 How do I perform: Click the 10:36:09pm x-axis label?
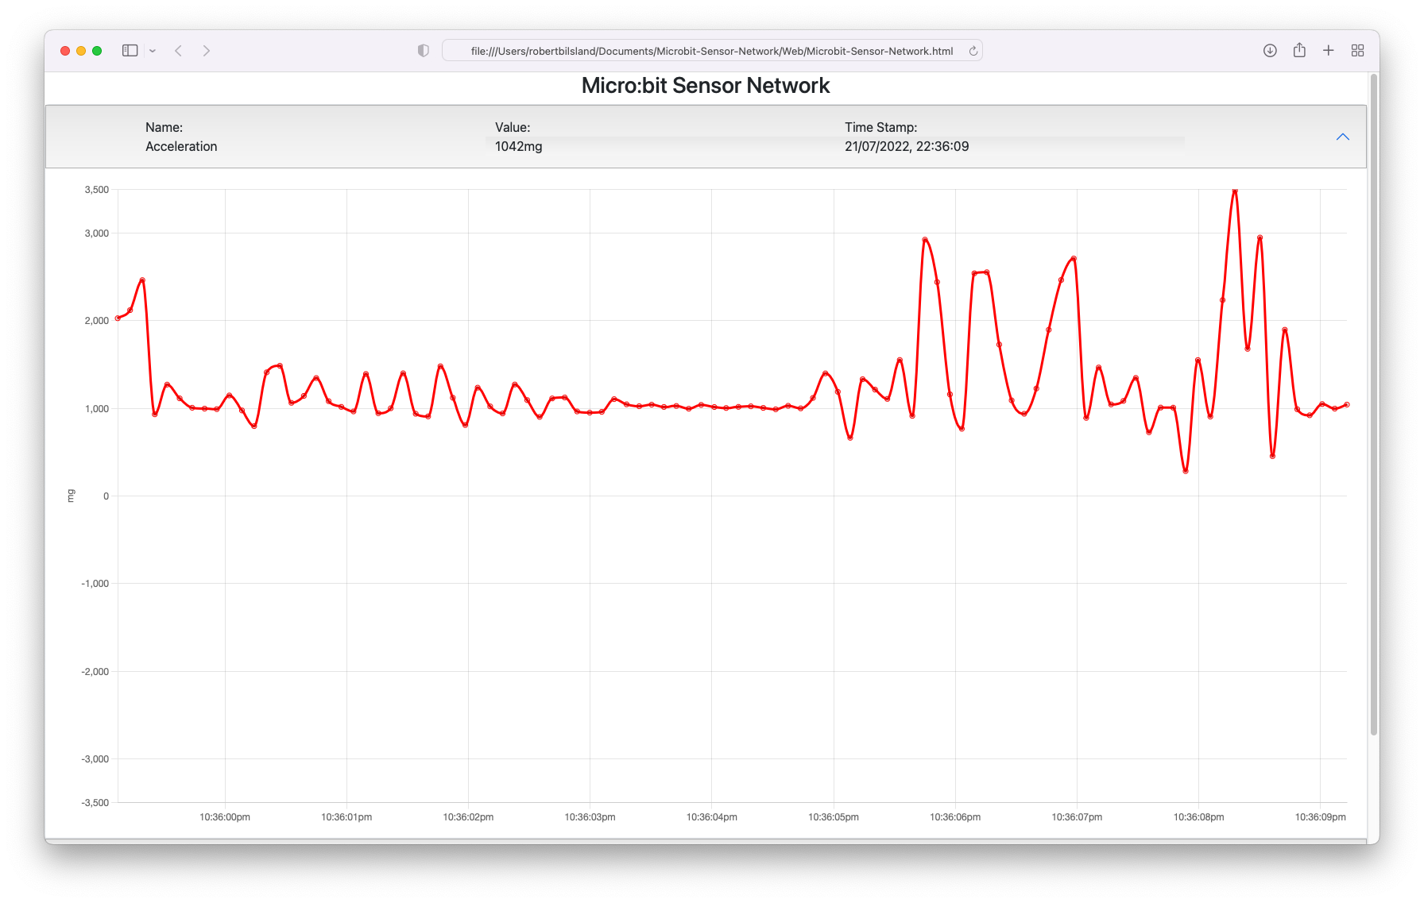click(x=1321, y=817)
